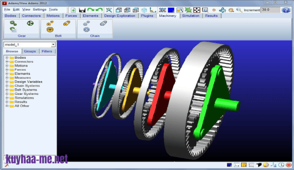
Task: Click the green gear pair icon in Gear group
Action: (13, 23)
